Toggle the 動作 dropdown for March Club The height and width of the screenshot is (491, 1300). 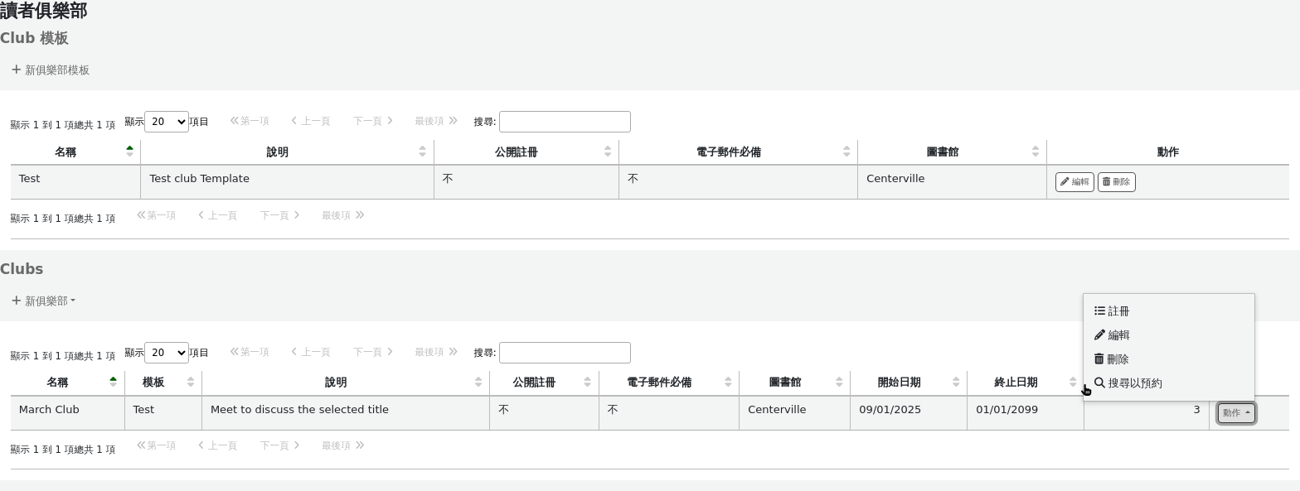pos(1235,413)
